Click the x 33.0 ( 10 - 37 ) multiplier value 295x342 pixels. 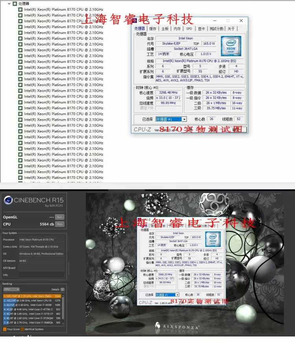(168, 98)
